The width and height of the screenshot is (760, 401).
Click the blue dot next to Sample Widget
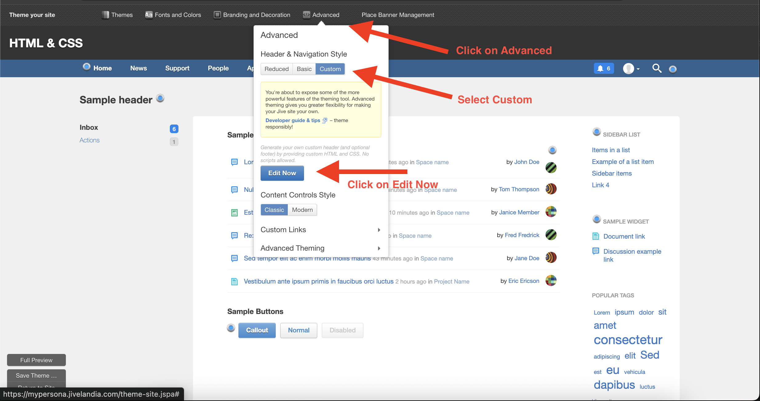[596, 219]
